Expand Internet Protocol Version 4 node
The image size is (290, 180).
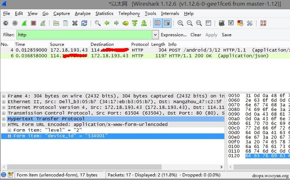click(x=4, y=108)
